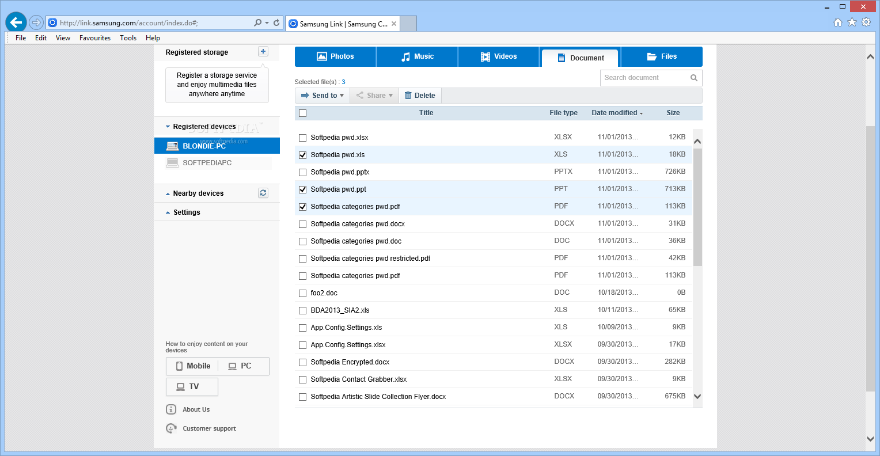The width and height of the screenshot is (880, 456).
Task: Click the Delete trash can button
Action: pyautogui.click(x=420, y=96)
